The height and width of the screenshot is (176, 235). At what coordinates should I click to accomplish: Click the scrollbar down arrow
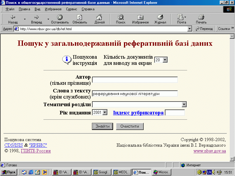pos(232,159)
